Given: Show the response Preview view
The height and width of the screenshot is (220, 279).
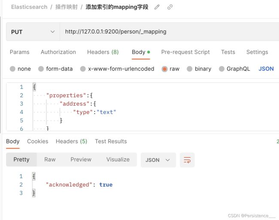Looking at the screenshot, I should [x=81, y=160].
